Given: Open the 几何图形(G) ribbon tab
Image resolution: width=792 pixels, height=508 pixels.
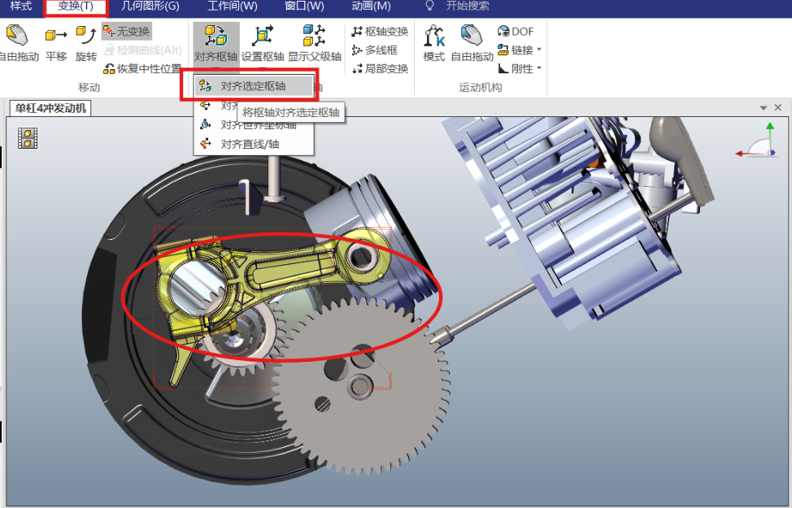Looking at the screenshot, I should coord(150,6).
